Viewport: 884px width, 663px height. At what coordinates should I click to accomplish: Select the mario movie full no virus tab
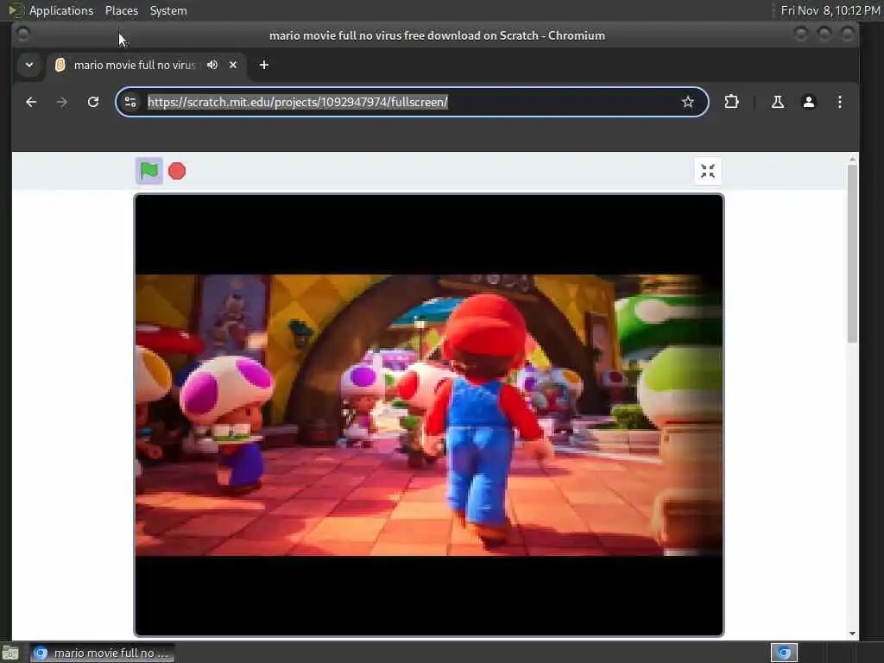coord(145,65)
